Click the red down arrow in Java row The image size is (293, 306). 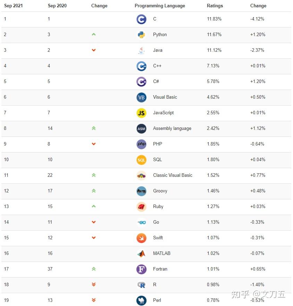(x=94, y=50)
